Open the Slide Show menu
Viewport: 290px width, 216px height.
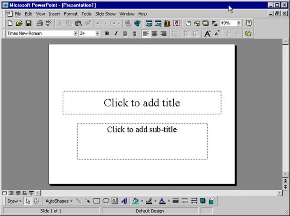click(x=105, y=14)
